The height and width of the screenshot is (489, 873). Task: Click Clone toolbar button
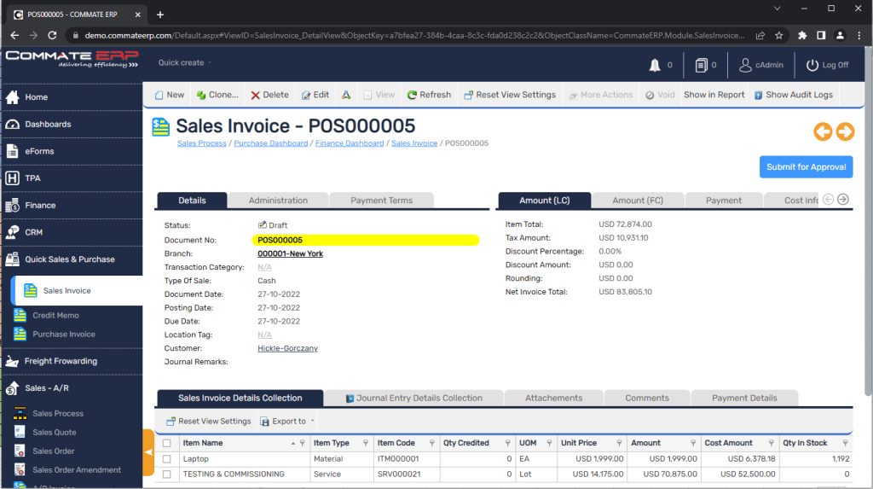217,95
